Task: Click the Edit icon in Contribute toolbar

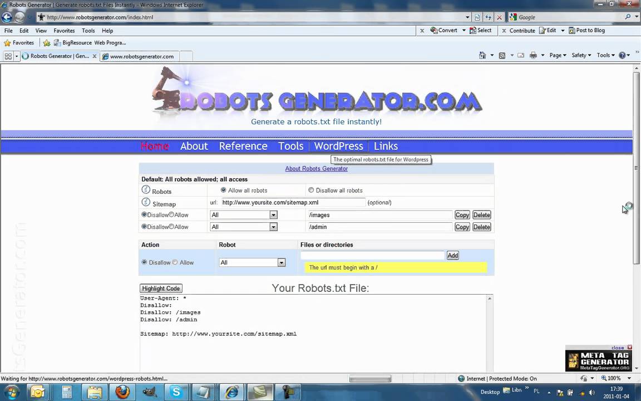Action: click(x=548, y=30)
